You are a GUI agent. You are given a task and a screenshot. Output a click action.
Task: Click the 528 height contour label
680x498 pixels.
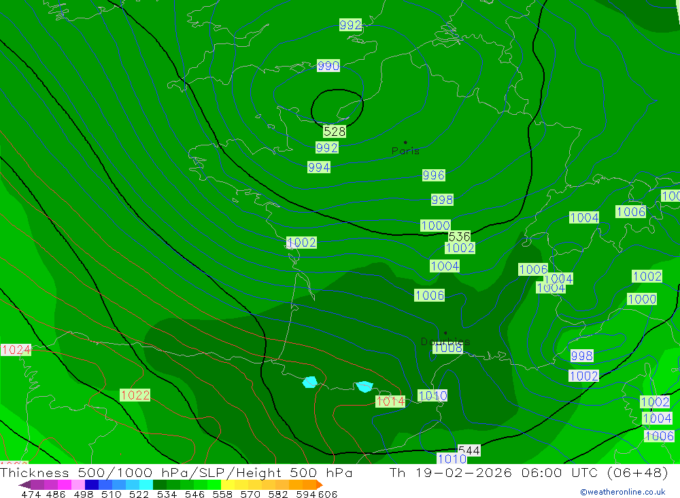(335, 131)
